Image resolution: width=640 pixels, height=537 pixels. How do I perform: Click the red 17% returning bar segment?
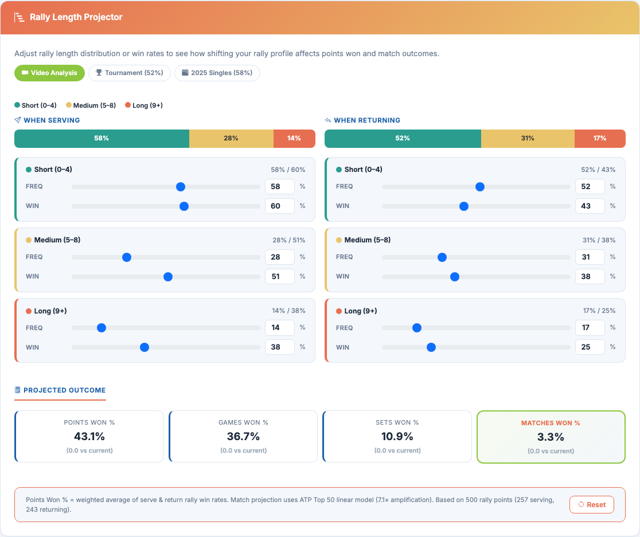[x=600, y=139]
